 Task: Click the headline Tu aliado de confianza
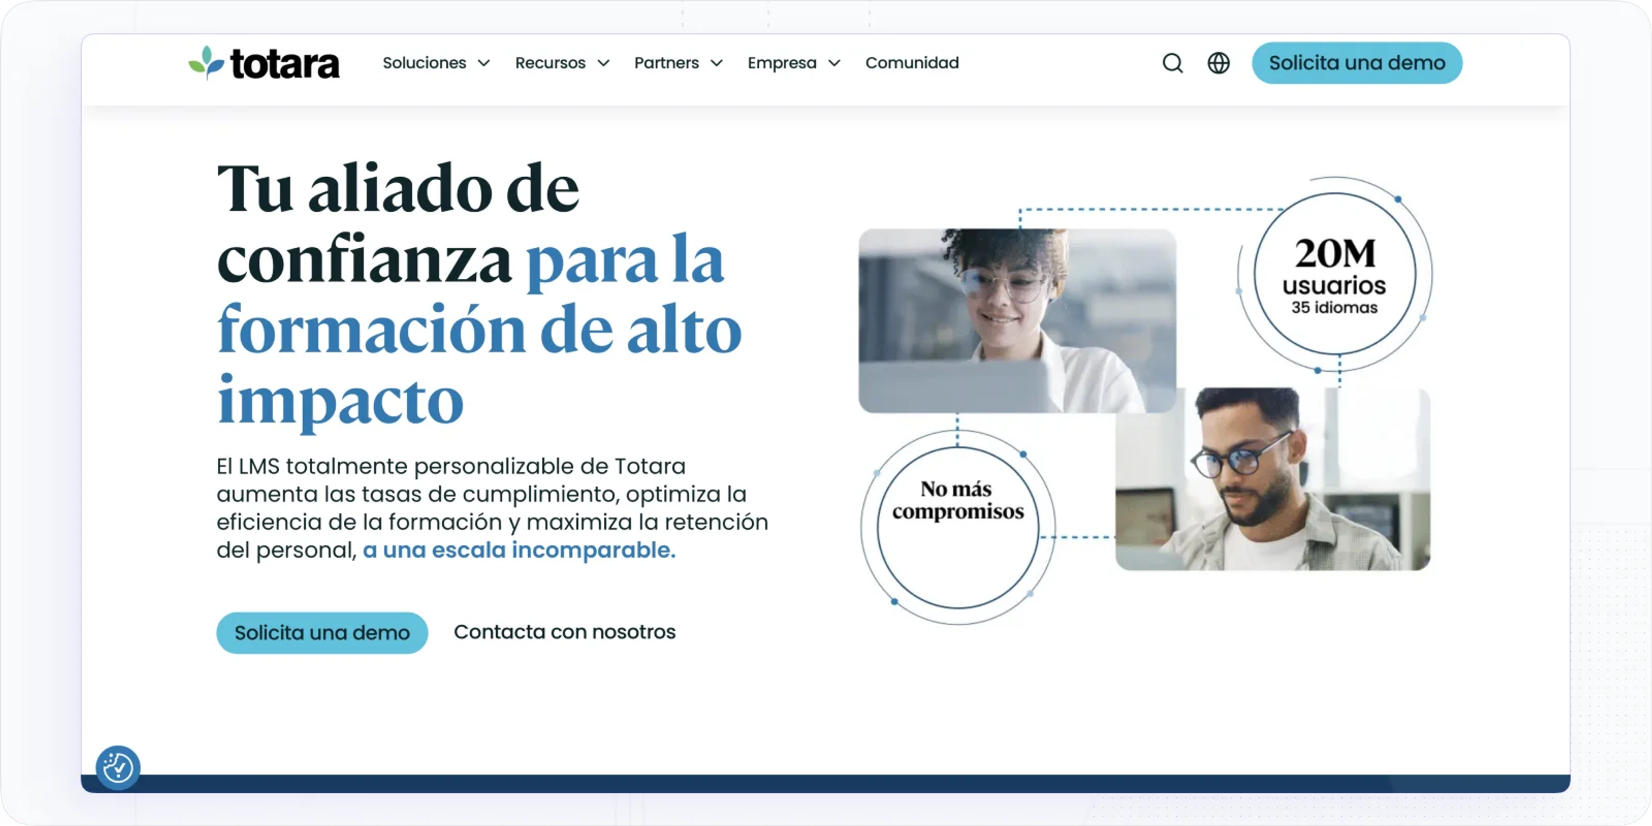[398, 223]
